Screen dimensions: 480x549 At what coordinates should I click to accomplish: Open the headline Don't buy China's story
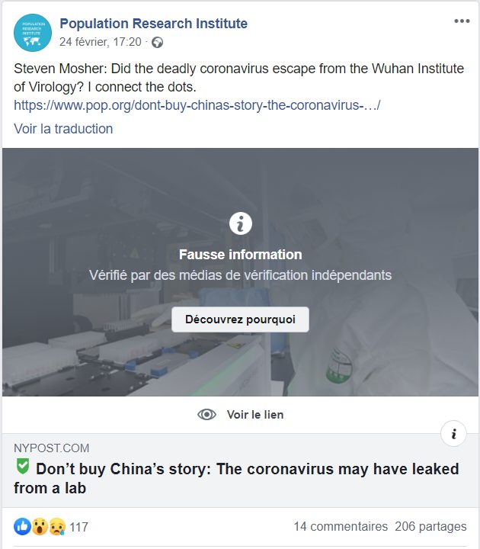(x=236, y=478)
